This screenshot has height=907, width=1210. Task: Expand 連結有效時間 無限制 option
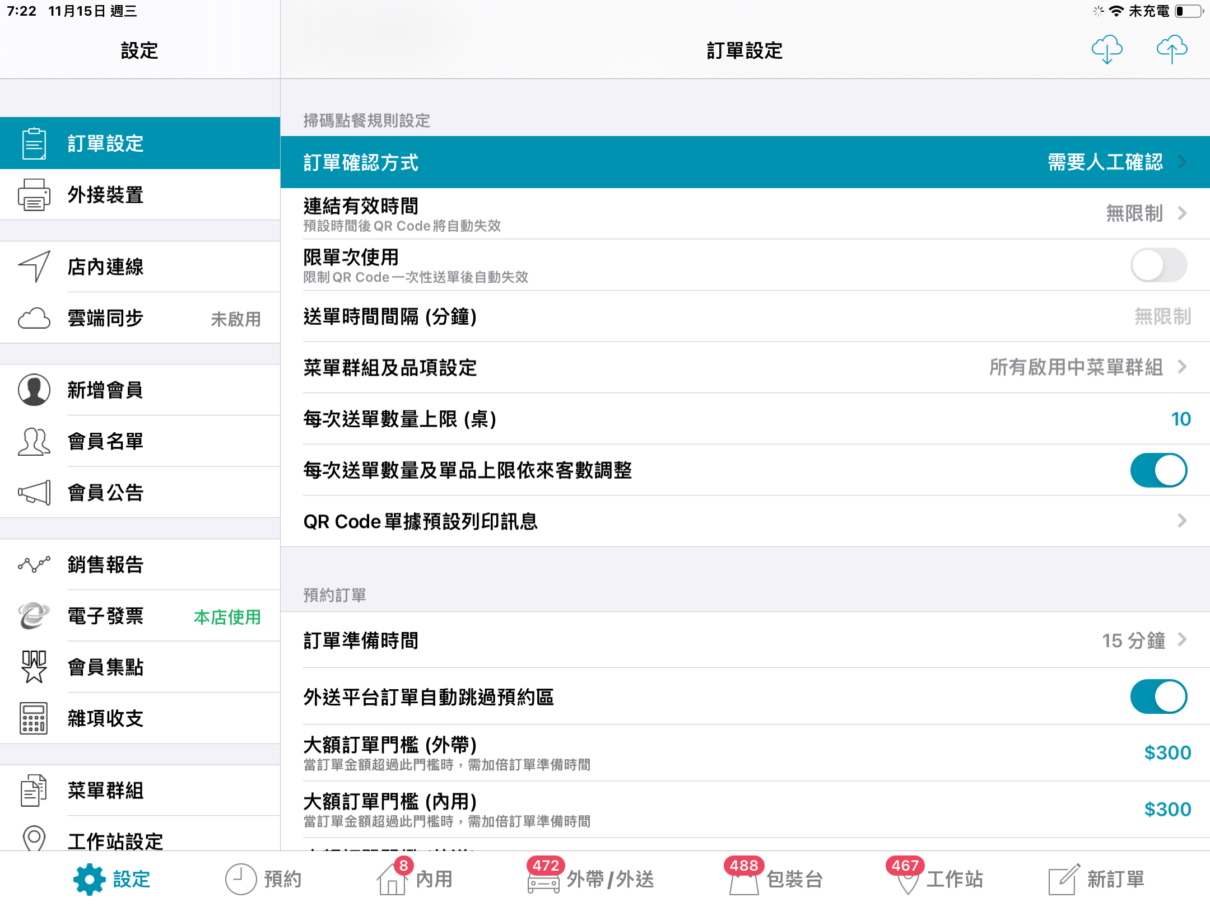tap(745, 213)
